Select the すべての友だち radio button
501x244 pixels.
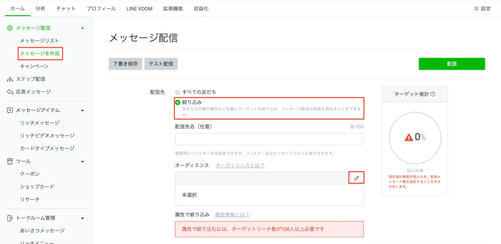[x=178, y=92]
